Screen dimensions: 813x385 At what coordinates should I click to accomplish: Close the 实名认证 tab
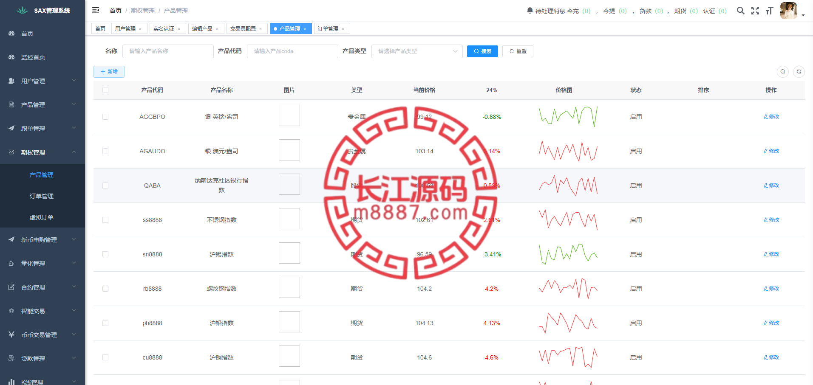click(179, 29)
